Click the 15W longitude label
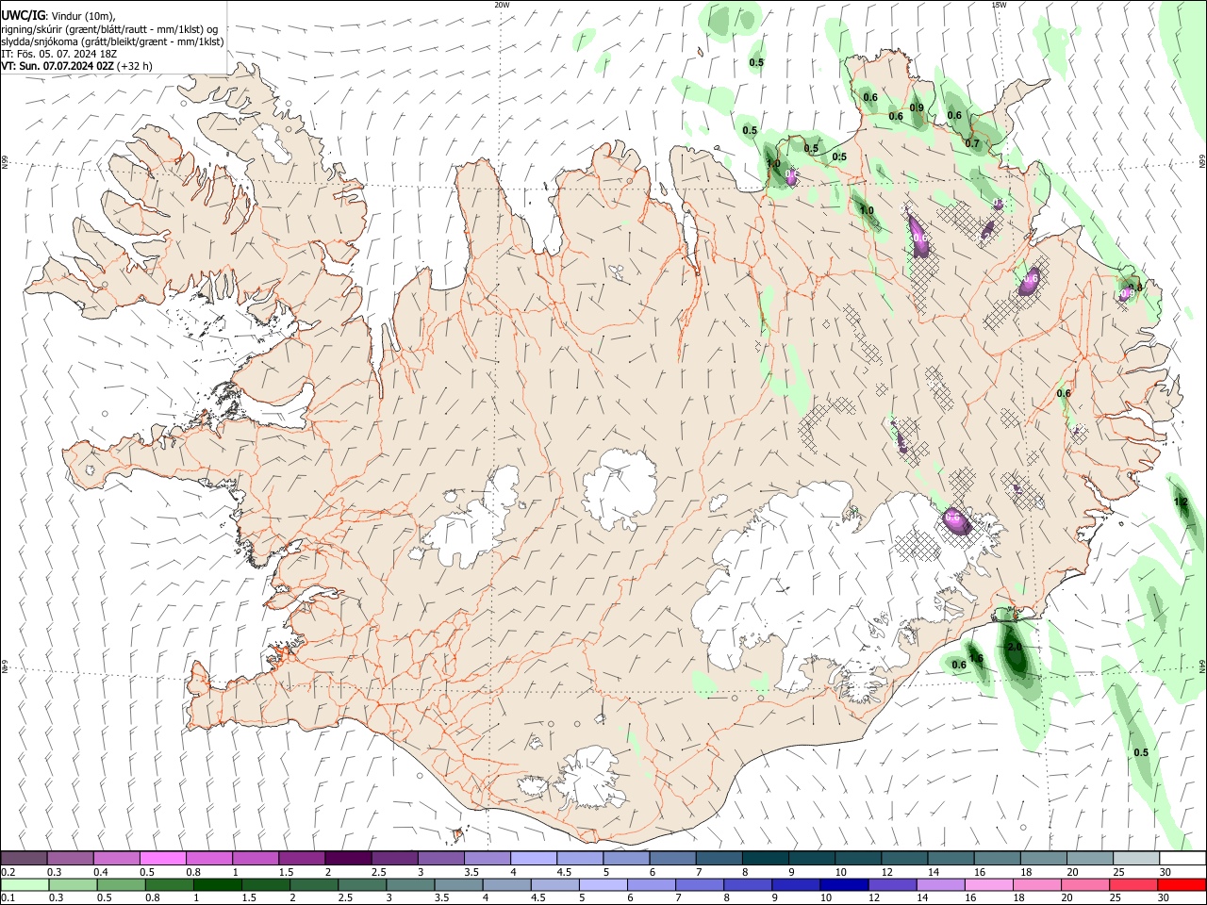The height and width of the screenshot is (905, 1207). click(x=999, y=5)
